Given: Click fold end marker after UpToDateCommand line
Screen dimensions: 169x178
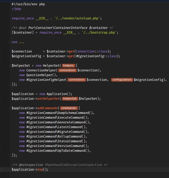Looking at the screenshot, I should [10, 155].
